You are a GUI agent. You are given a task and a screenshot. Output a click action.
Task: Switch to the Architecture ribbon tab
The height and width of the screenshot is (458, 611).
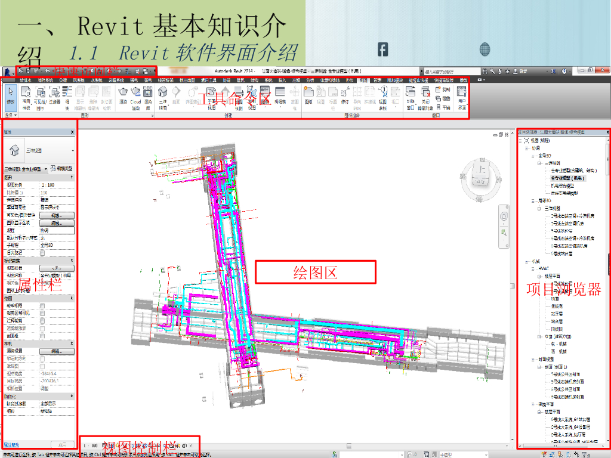point(240,81)
